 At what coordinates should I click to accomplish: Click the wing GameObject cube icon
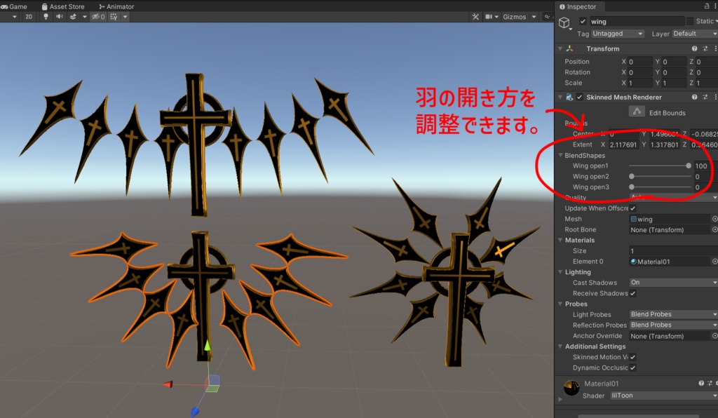pos(564,22)
